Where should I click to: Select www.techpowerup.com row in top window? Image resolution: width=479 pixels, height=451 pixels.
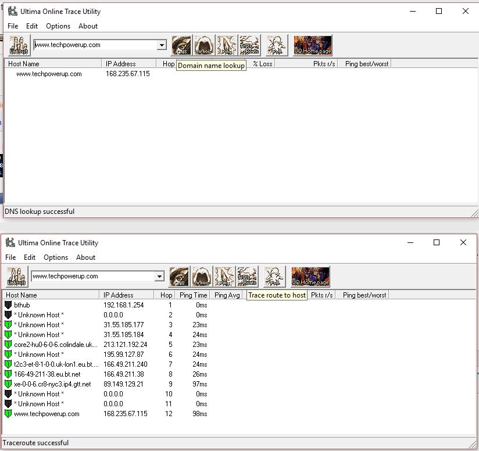coord(49,74)
